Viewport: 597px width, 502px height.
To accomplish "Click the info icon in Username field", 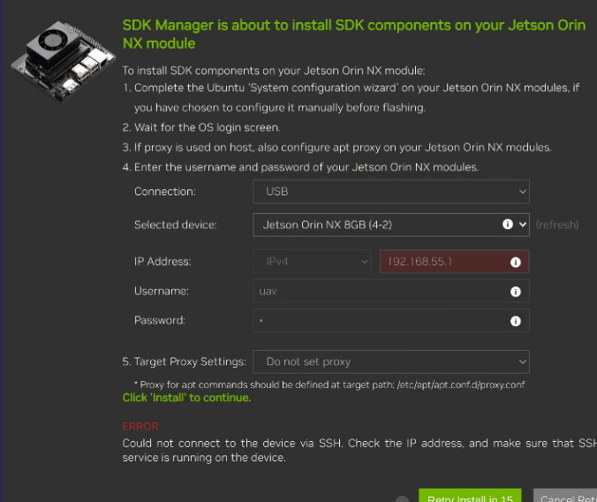I will 515,292.
